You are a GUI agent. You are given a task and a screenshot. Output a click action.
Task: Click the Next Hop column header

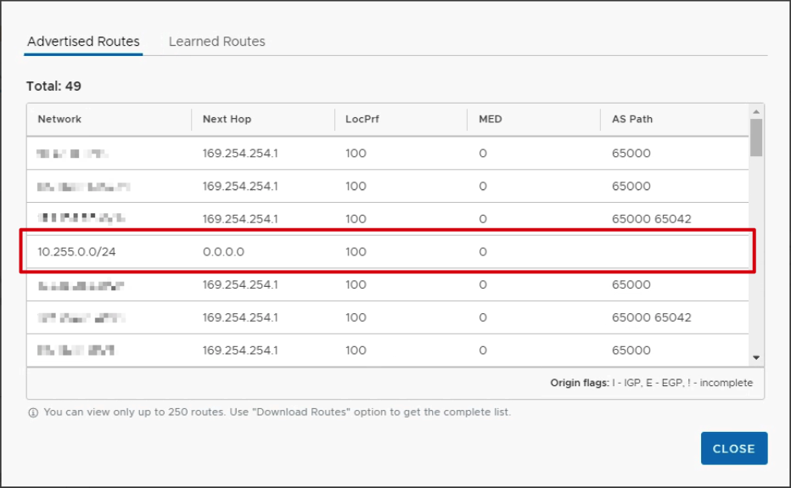(227, 120)
